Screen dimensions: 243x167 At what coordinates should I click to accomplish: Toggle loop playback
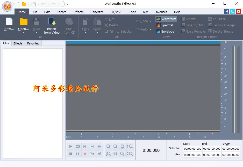pos(78,146)
